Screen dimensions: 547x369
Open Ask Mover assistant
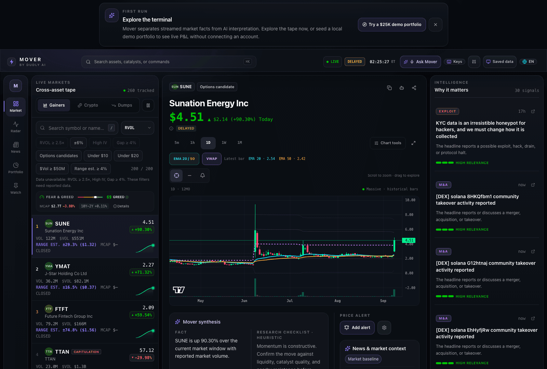[420, 62]
